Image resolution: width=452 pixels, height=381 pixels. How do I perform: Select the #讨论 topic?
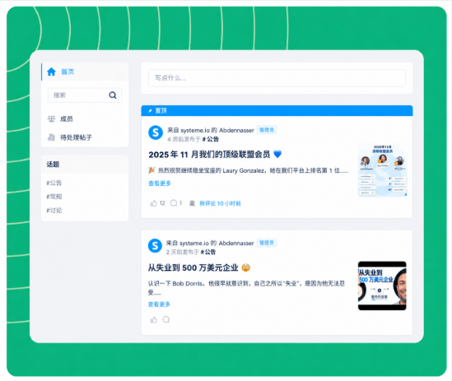(54, 211)
